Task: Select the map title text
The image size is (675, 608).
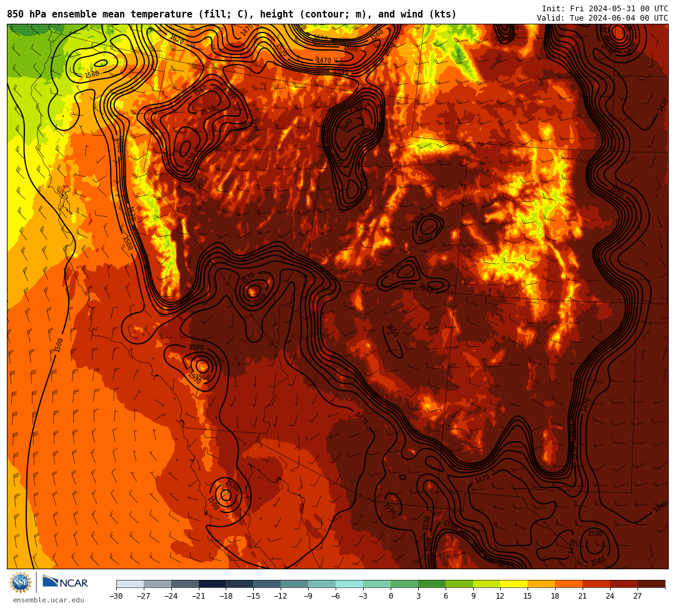Action: 232,14
